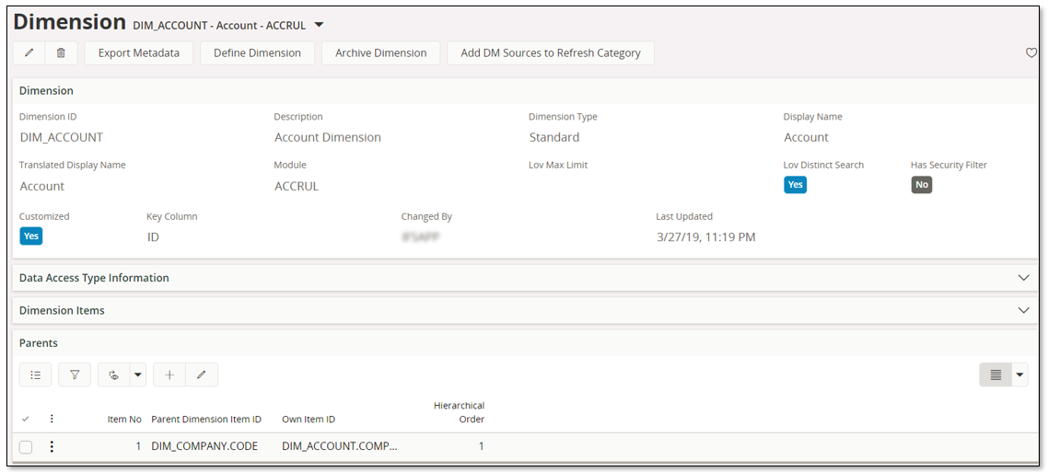Open the Parents list options icon

pyautogui.click(x=36, y=374)
